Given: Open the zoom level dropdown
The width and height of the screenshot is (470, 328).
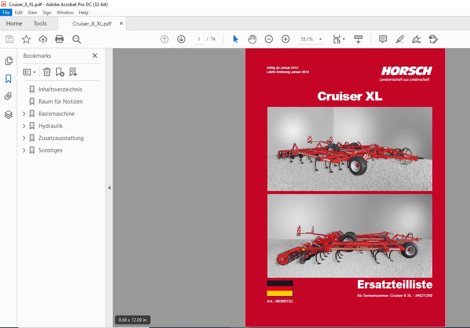Looking at the screenshot, I should coord(321,39).
